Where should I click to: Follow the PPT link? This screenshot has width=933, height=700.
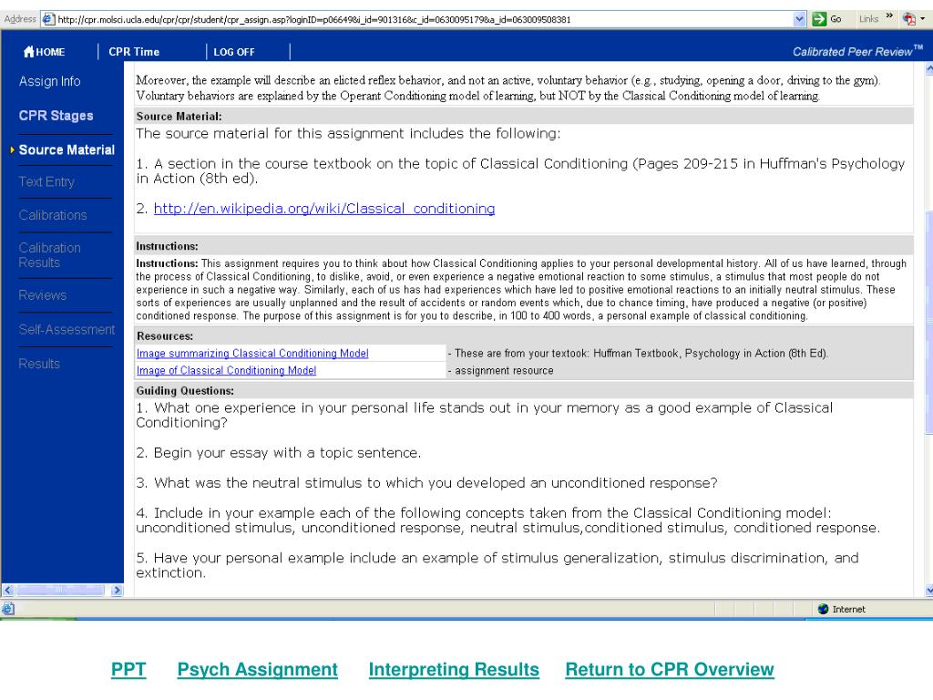pyautogui.click(x=128, y=670)
